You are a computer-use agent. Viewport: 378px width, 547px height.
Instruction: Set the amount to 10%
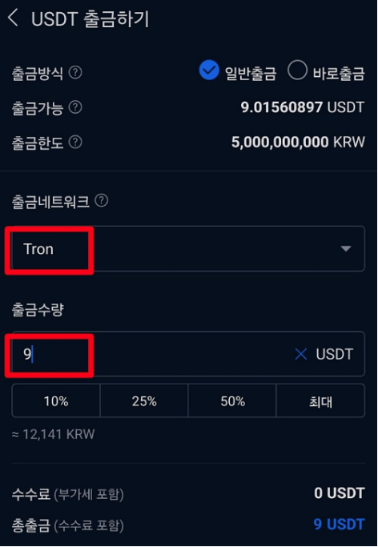56,400
